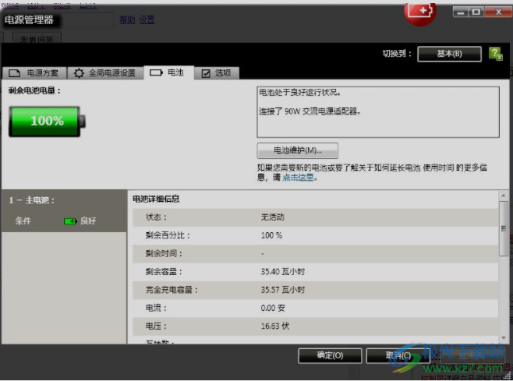Follow the 点击这里 link
This screenshot has width=513, height=381.
[298, 178]
